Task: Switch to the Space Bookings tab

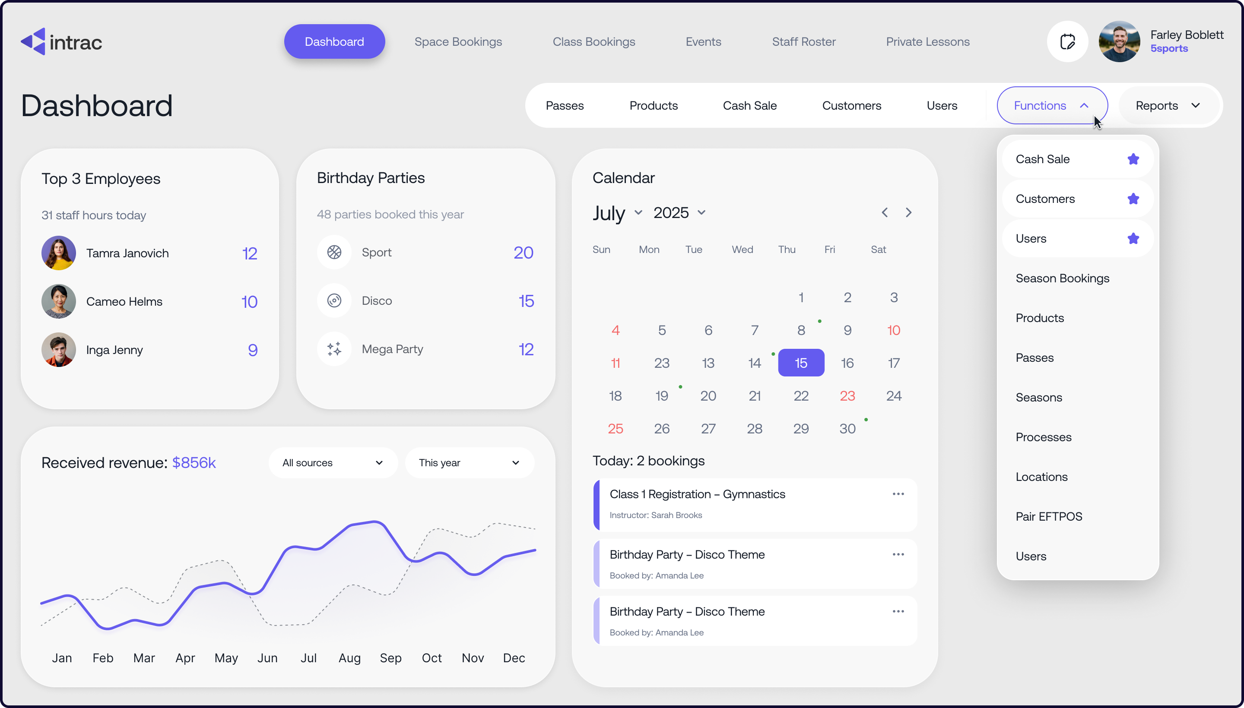Action: (x=458, y=42)
